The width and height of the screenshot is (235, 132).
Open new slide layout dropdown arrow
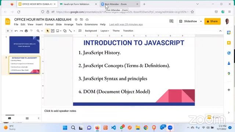[x=12, y=31]
